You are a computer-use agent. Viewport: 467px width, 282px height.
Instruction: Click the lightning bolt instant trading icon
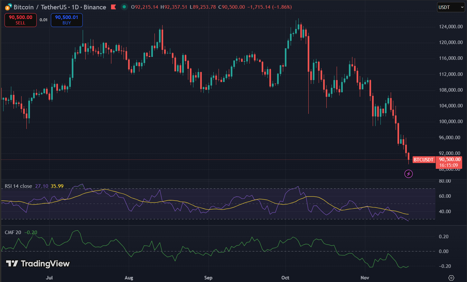pos(408,174)
